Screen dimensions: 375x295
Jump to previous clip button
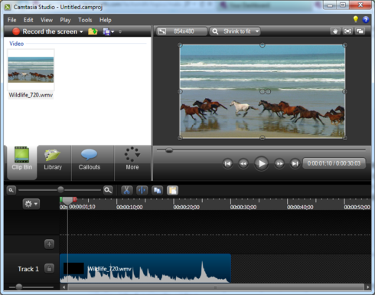pos(228,163)
